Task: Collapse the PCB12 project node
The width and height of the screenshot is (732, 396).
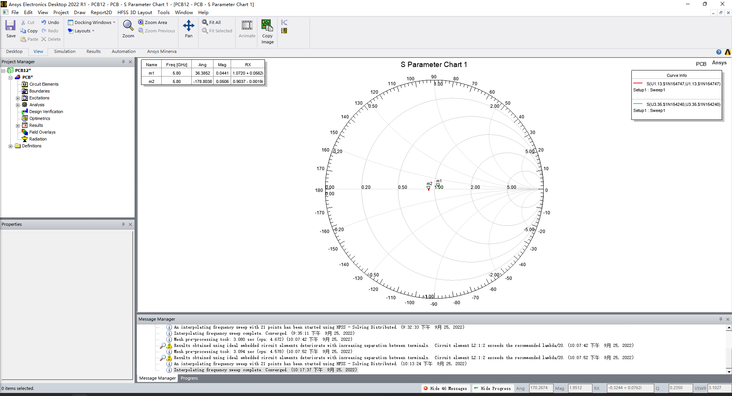Action: tap(3, 70)
